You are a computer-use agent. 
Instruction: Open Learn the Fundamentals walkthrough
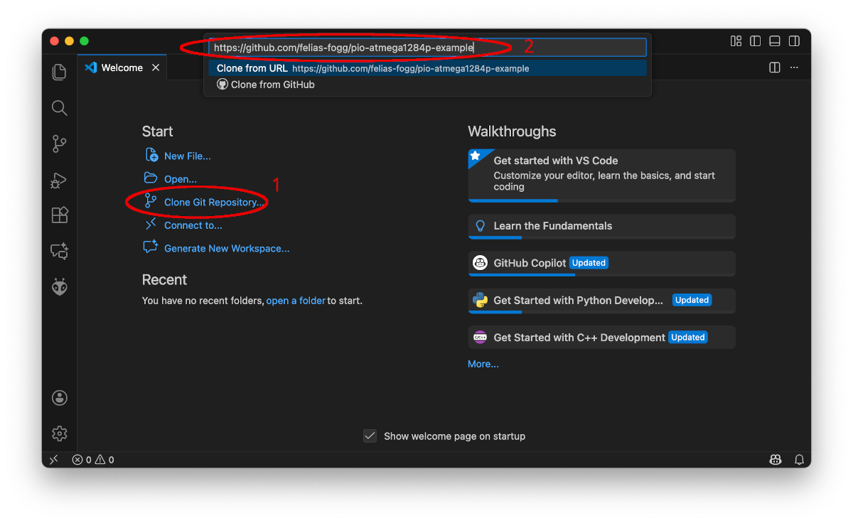tap(601, 227)
